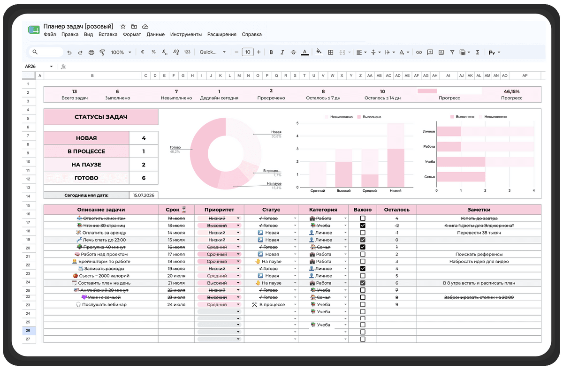Screen dimensions: 563x370
Task: Increase font size with the plus button
Action: coord(259,52)
